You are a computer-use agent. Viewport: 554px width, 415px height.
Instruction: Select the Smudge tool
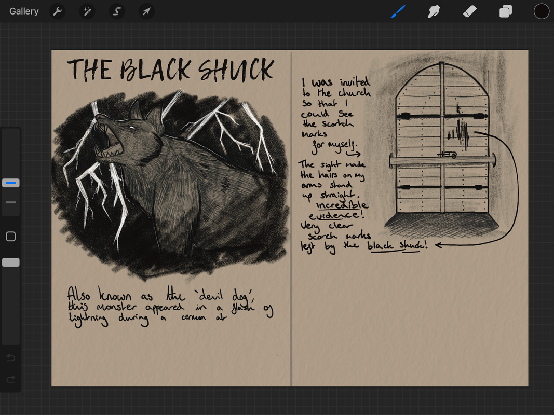coord(434,11)
